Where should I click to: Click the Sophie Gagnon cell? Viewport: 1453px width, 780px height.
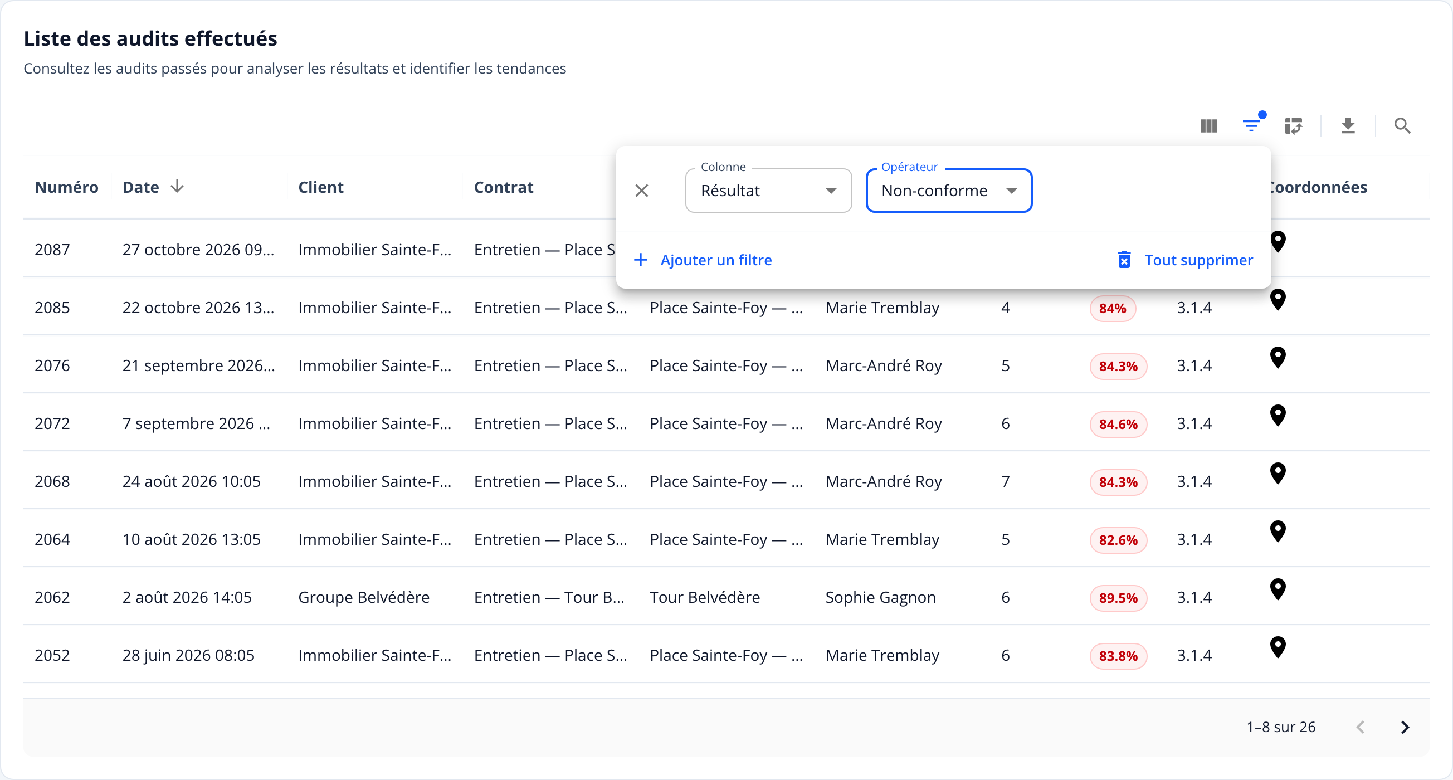click(x=880, y=597)
